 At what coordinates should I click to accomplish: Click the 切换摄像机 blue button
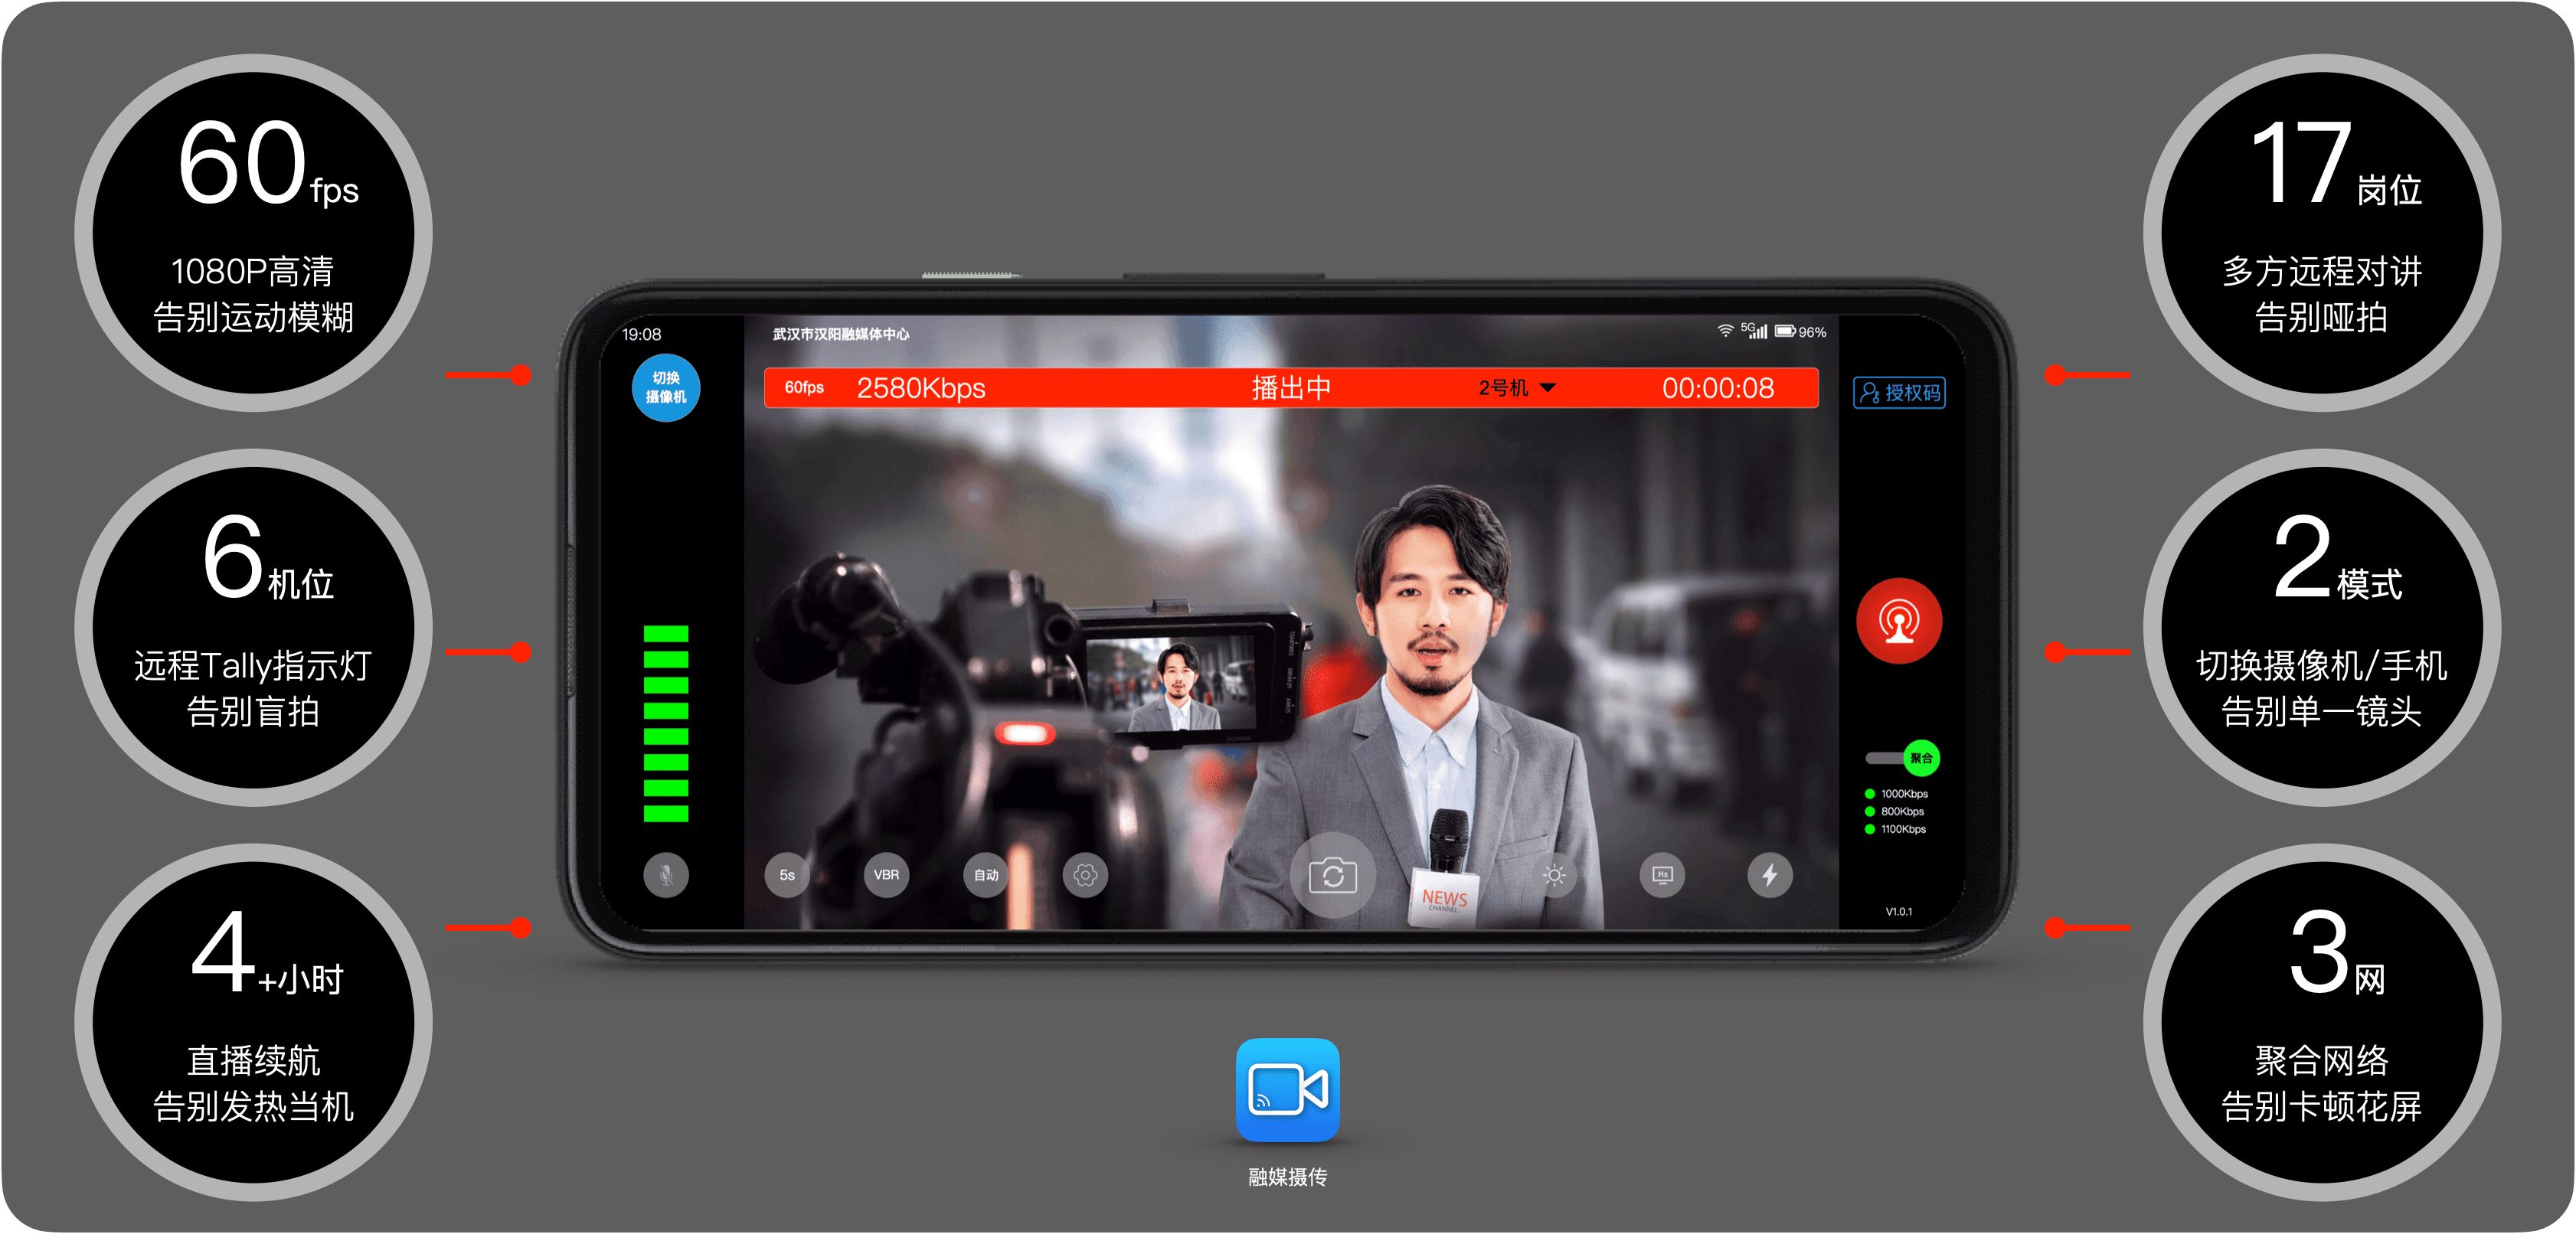[x=666, y=388]
